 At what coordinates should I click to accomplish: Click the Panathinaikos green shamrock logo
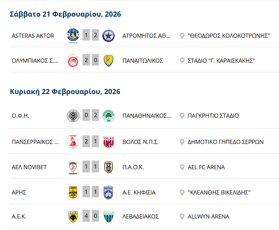[109, 116]
